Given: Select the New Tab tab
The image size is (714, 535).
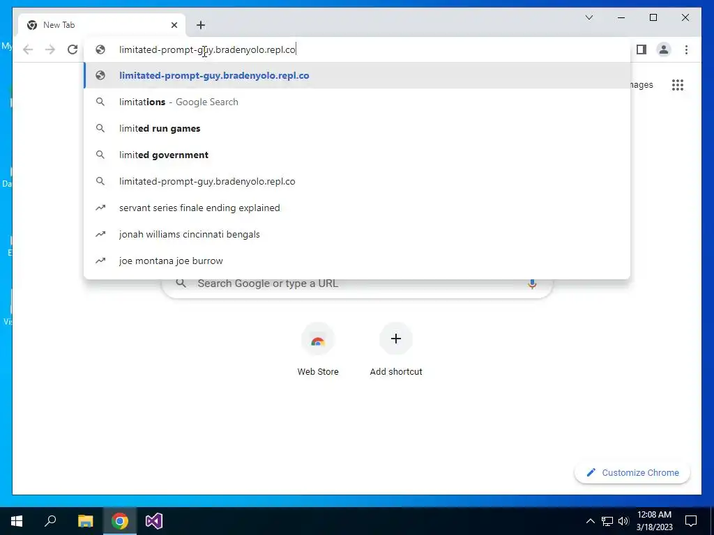Looking at the screenshot, I should click(102, 25).
